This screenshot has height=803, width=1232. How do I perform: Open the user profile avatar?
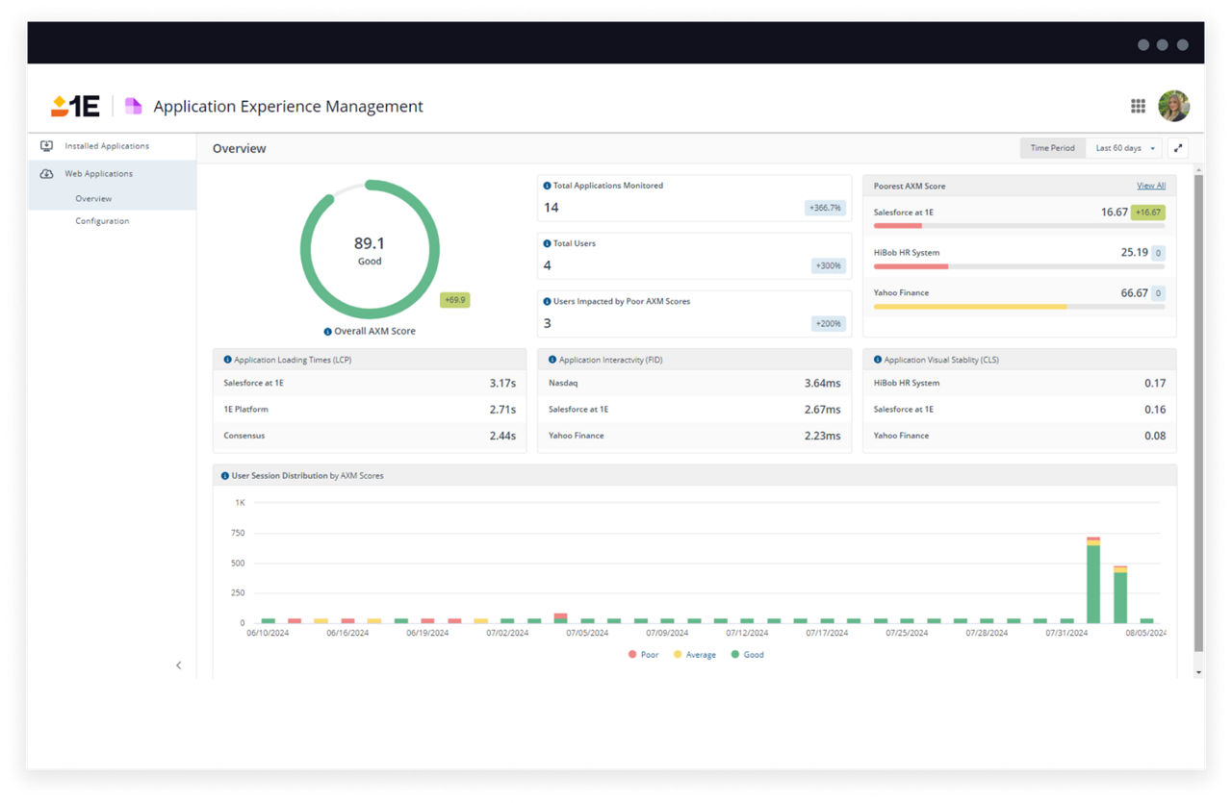click(x=1173, y=106)
